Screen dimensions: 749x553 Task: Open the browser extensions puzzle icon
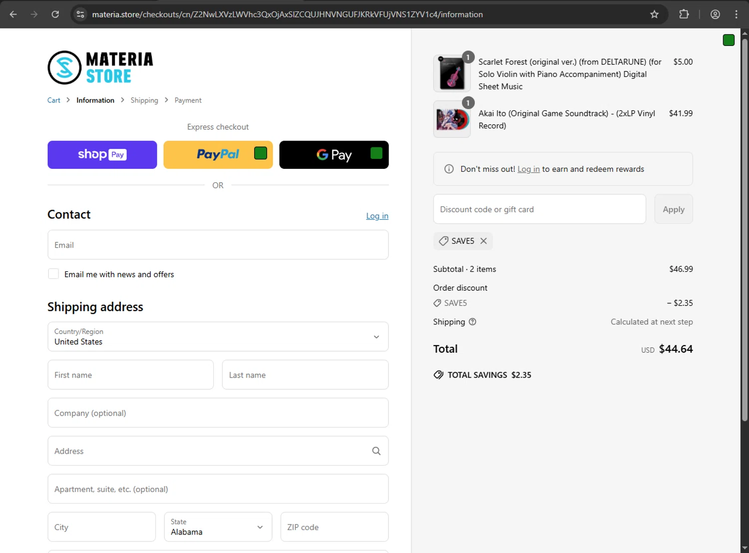(684, 14)
